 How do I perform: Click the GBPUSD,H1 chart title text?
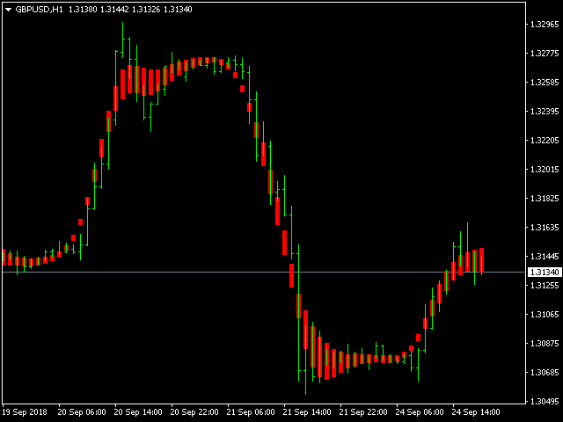[39, 10]
